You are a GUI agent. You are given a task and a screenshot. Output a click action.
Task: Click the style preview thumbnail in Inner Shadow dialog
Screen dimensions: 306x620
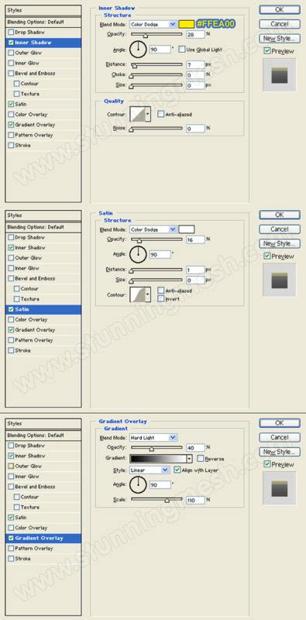pyautogui.click(x=279, y=74)
